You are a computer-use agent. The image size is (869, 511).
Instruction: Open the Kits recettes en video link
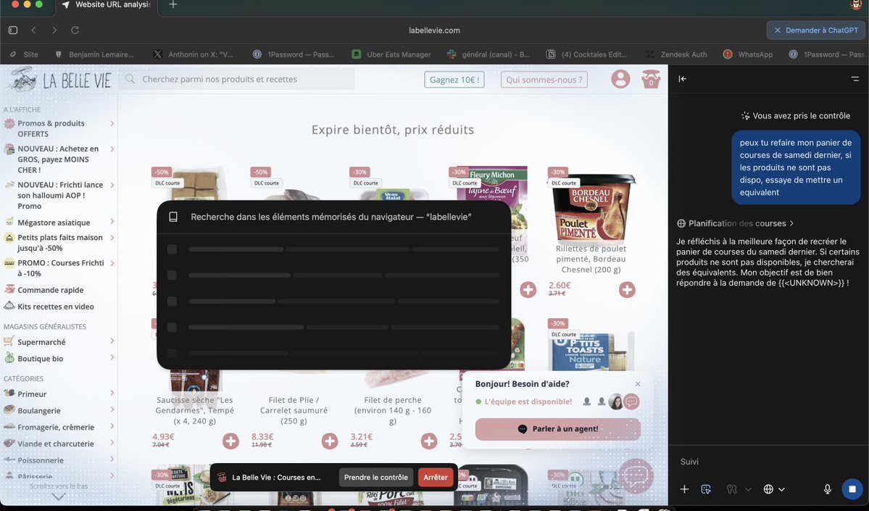click(55, 307)
